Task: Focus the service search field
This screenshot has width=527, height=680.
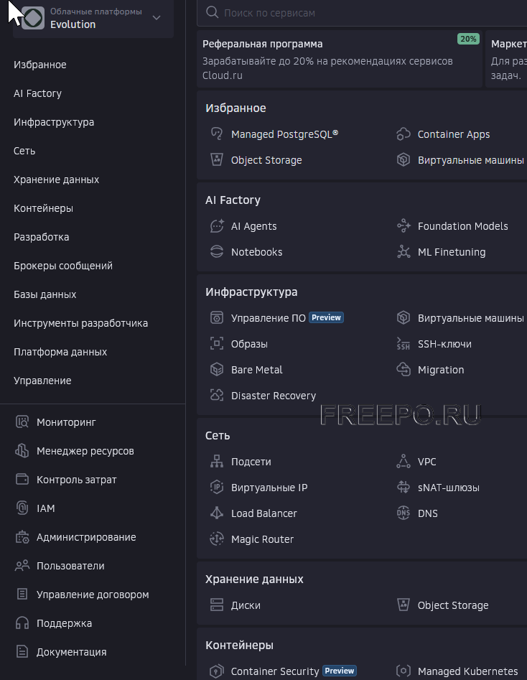Action: (x=362, y=13)
